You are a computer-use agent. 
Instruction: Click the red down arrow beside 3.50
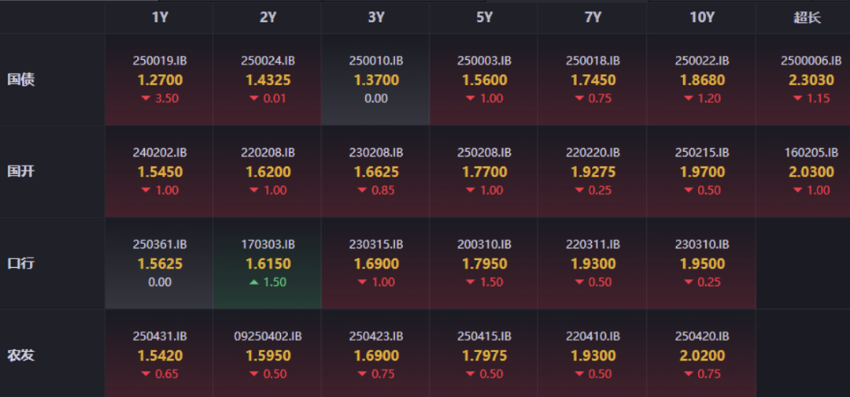click(146, 98)
